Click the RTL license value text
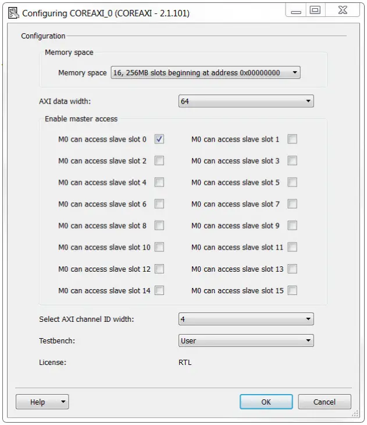367x425 pixels. coord(185,363)
